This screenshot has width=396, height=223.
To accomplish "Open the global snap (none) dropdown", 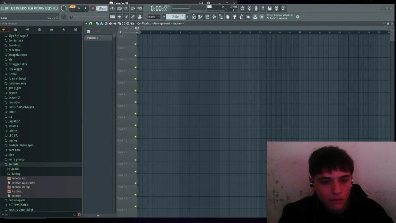I will [x=154, y=17].
